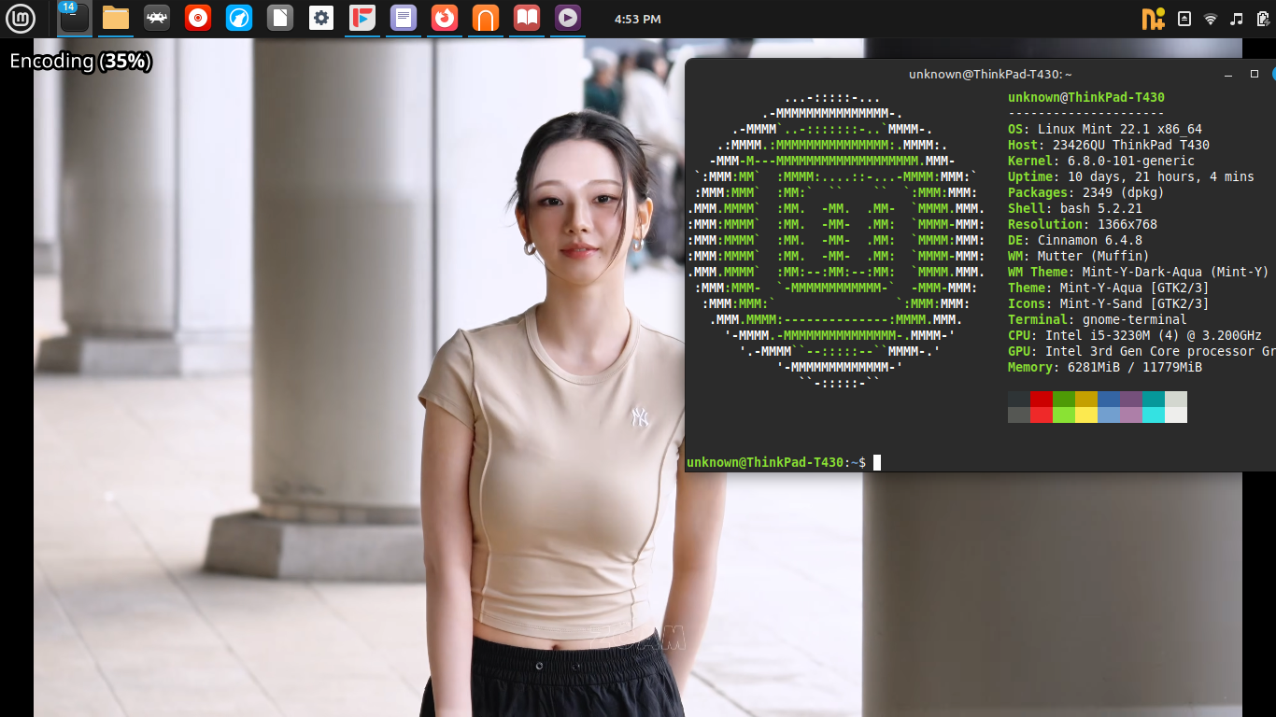This screenshot has height=717, width=1276.
Task: Click the Terminal: gnome-terminal line
Action: click(1098, 319)
